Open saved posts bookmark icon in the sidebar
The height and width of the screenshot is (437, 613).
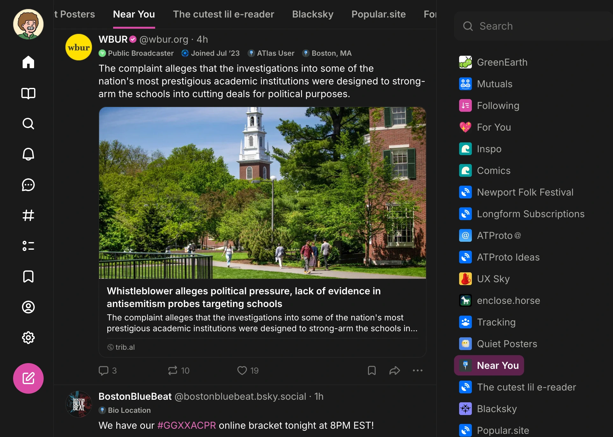pos(28,276)
